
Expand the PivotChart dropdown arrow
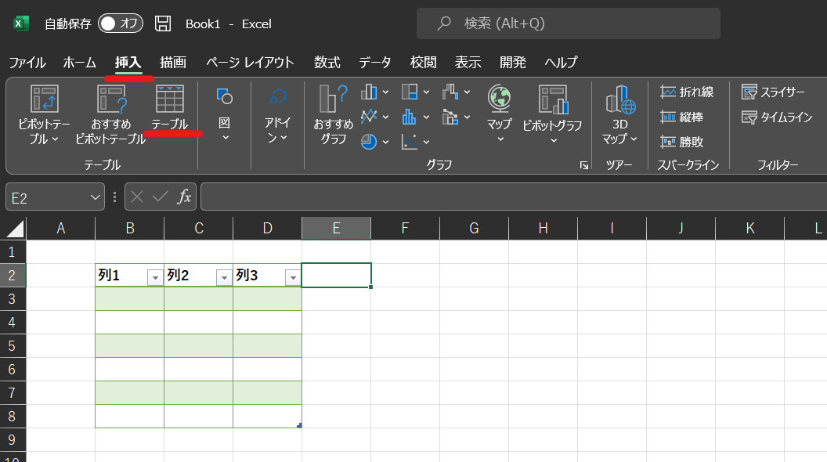point(554,140)
